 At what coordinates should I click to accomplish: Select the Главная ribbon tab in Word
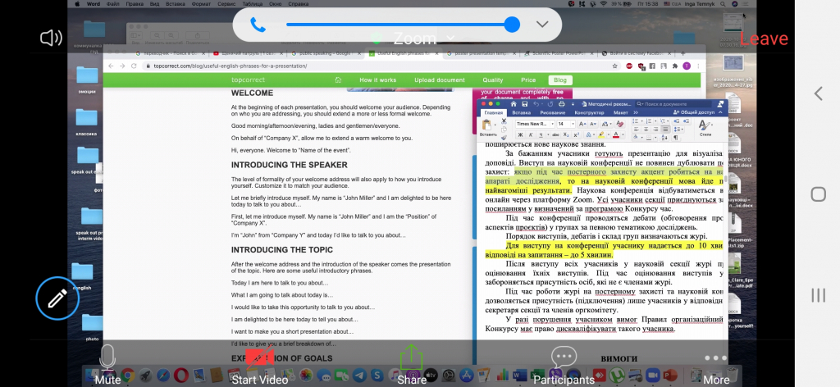tap(493, 112)
